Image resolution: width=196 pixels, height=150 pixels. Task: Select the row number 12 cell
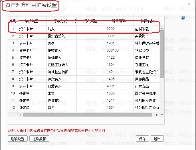tap(13, 108)
